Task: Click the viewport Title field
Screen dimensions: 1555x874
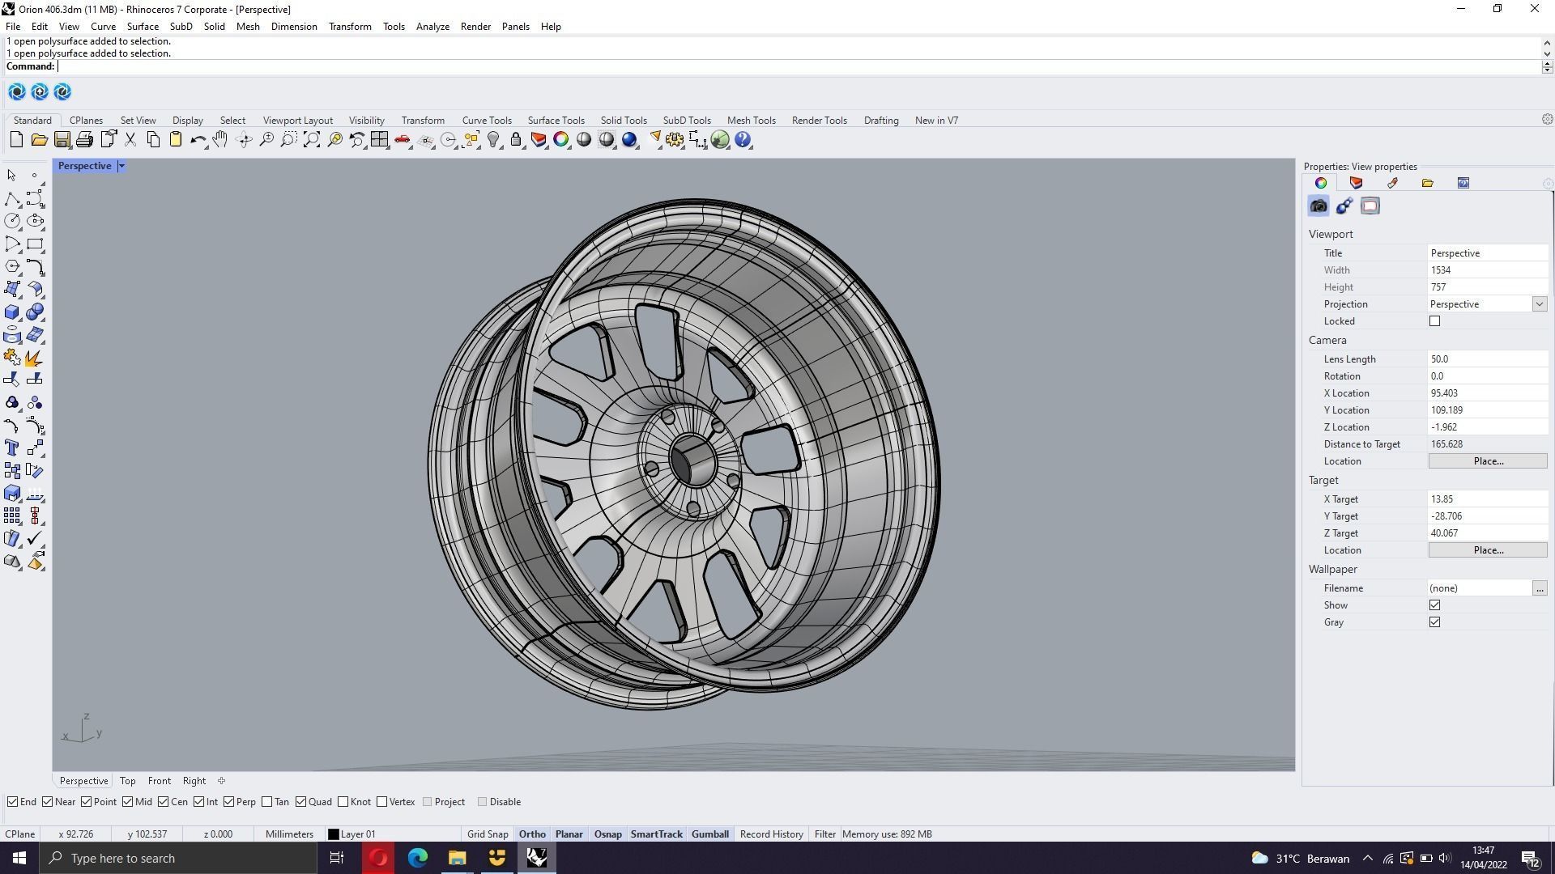Action: (1488, 253)
